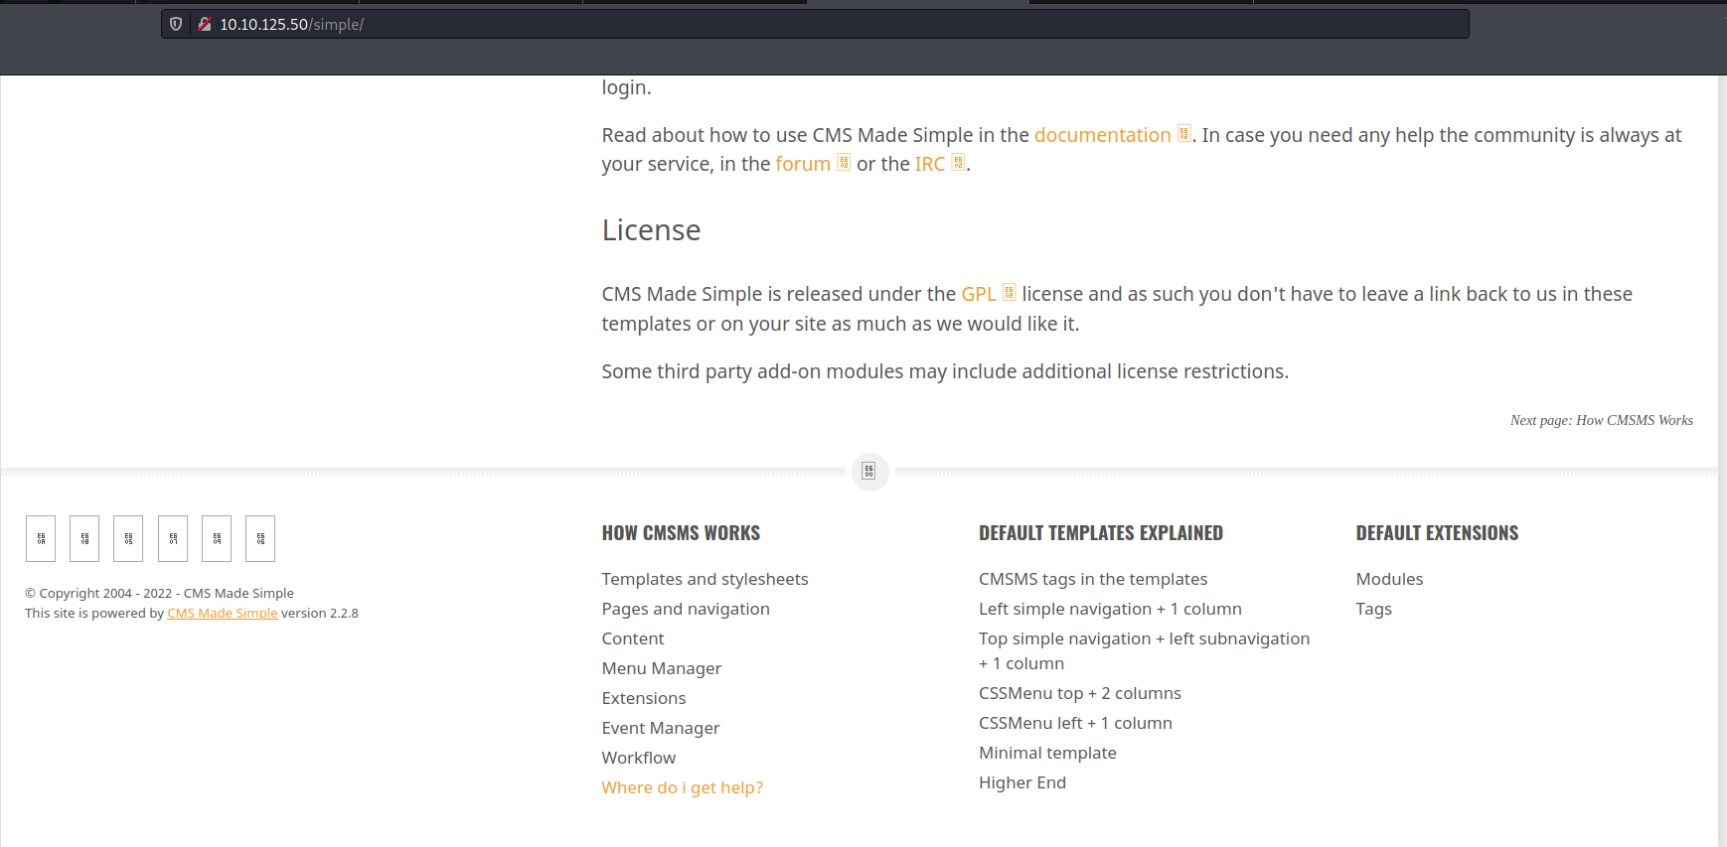Open the Tags footer link
The width and height of the screenshot is (1727, 847).
1374,609
